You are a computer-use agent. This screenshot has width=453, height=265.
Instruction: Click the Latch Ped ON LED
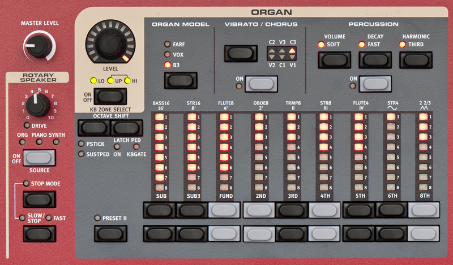(117, 147)
